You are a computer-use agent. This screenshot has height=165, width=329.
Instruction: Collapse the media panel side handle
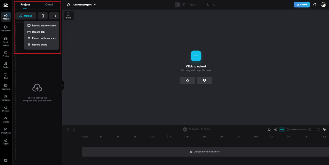pyautogui.click(x=63, y=85)
